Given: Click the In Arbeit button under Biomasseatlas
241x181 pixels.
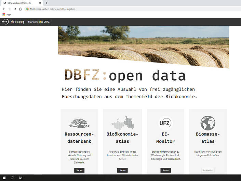Looking at the screenshot, I should click(208, 170).
